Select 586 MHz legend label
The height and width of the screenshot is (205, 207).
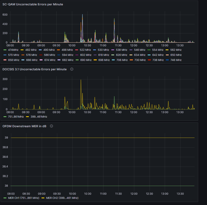49,55
